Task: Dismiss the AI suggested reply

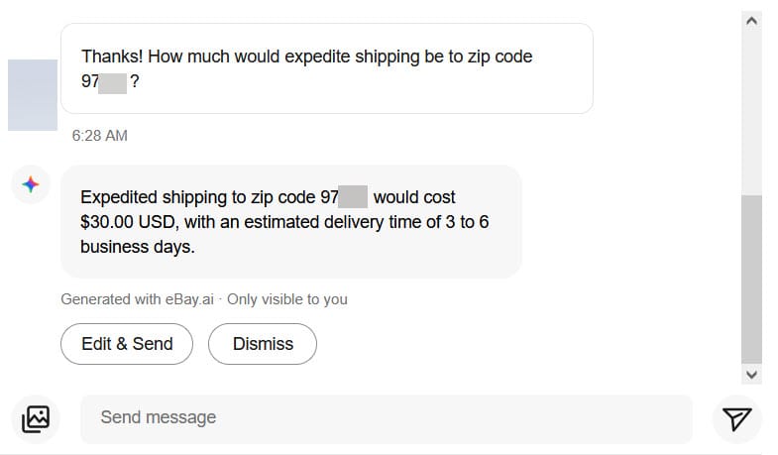Action: [x=263, y=344]
